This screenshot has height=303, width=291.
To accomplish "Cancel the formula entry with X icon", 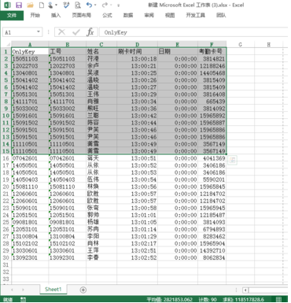I will click(61, 32).
